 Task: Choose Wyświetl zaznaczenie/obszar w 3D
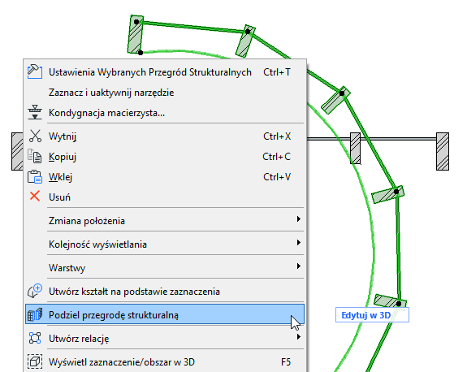pos(165,362)
